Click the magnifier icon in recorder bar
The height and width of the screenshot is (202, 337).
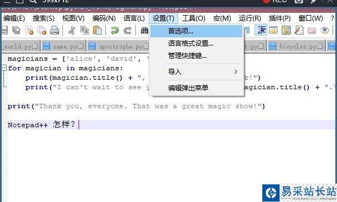click(33, 1)
